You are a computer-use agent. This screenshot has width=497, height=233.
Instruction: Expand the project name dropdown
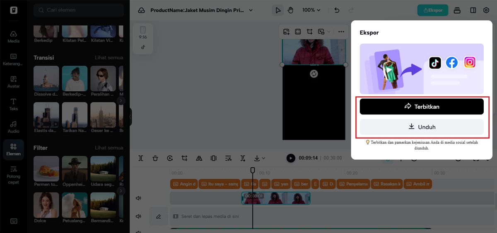click(251, 10)
